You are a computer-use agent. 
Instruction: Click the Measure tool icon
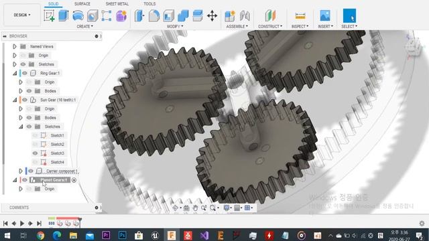tap(300, 15)
